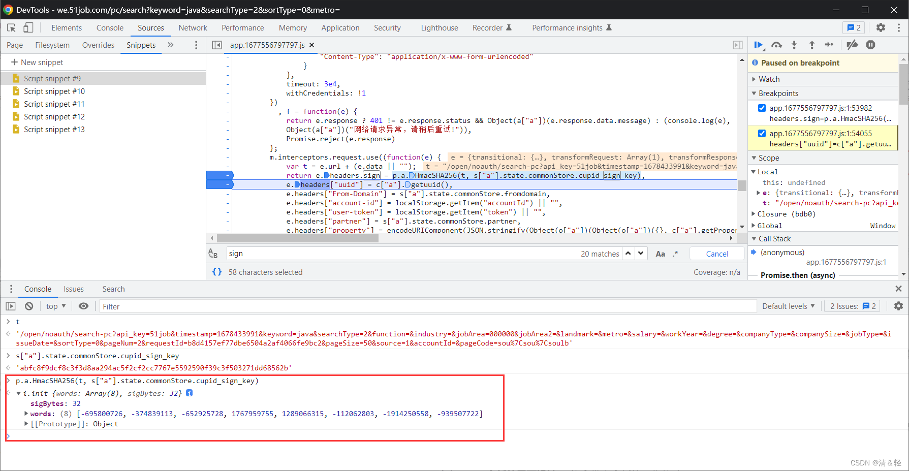Open the Default levels dropdown
909x471 pixels.
(788, 306)
